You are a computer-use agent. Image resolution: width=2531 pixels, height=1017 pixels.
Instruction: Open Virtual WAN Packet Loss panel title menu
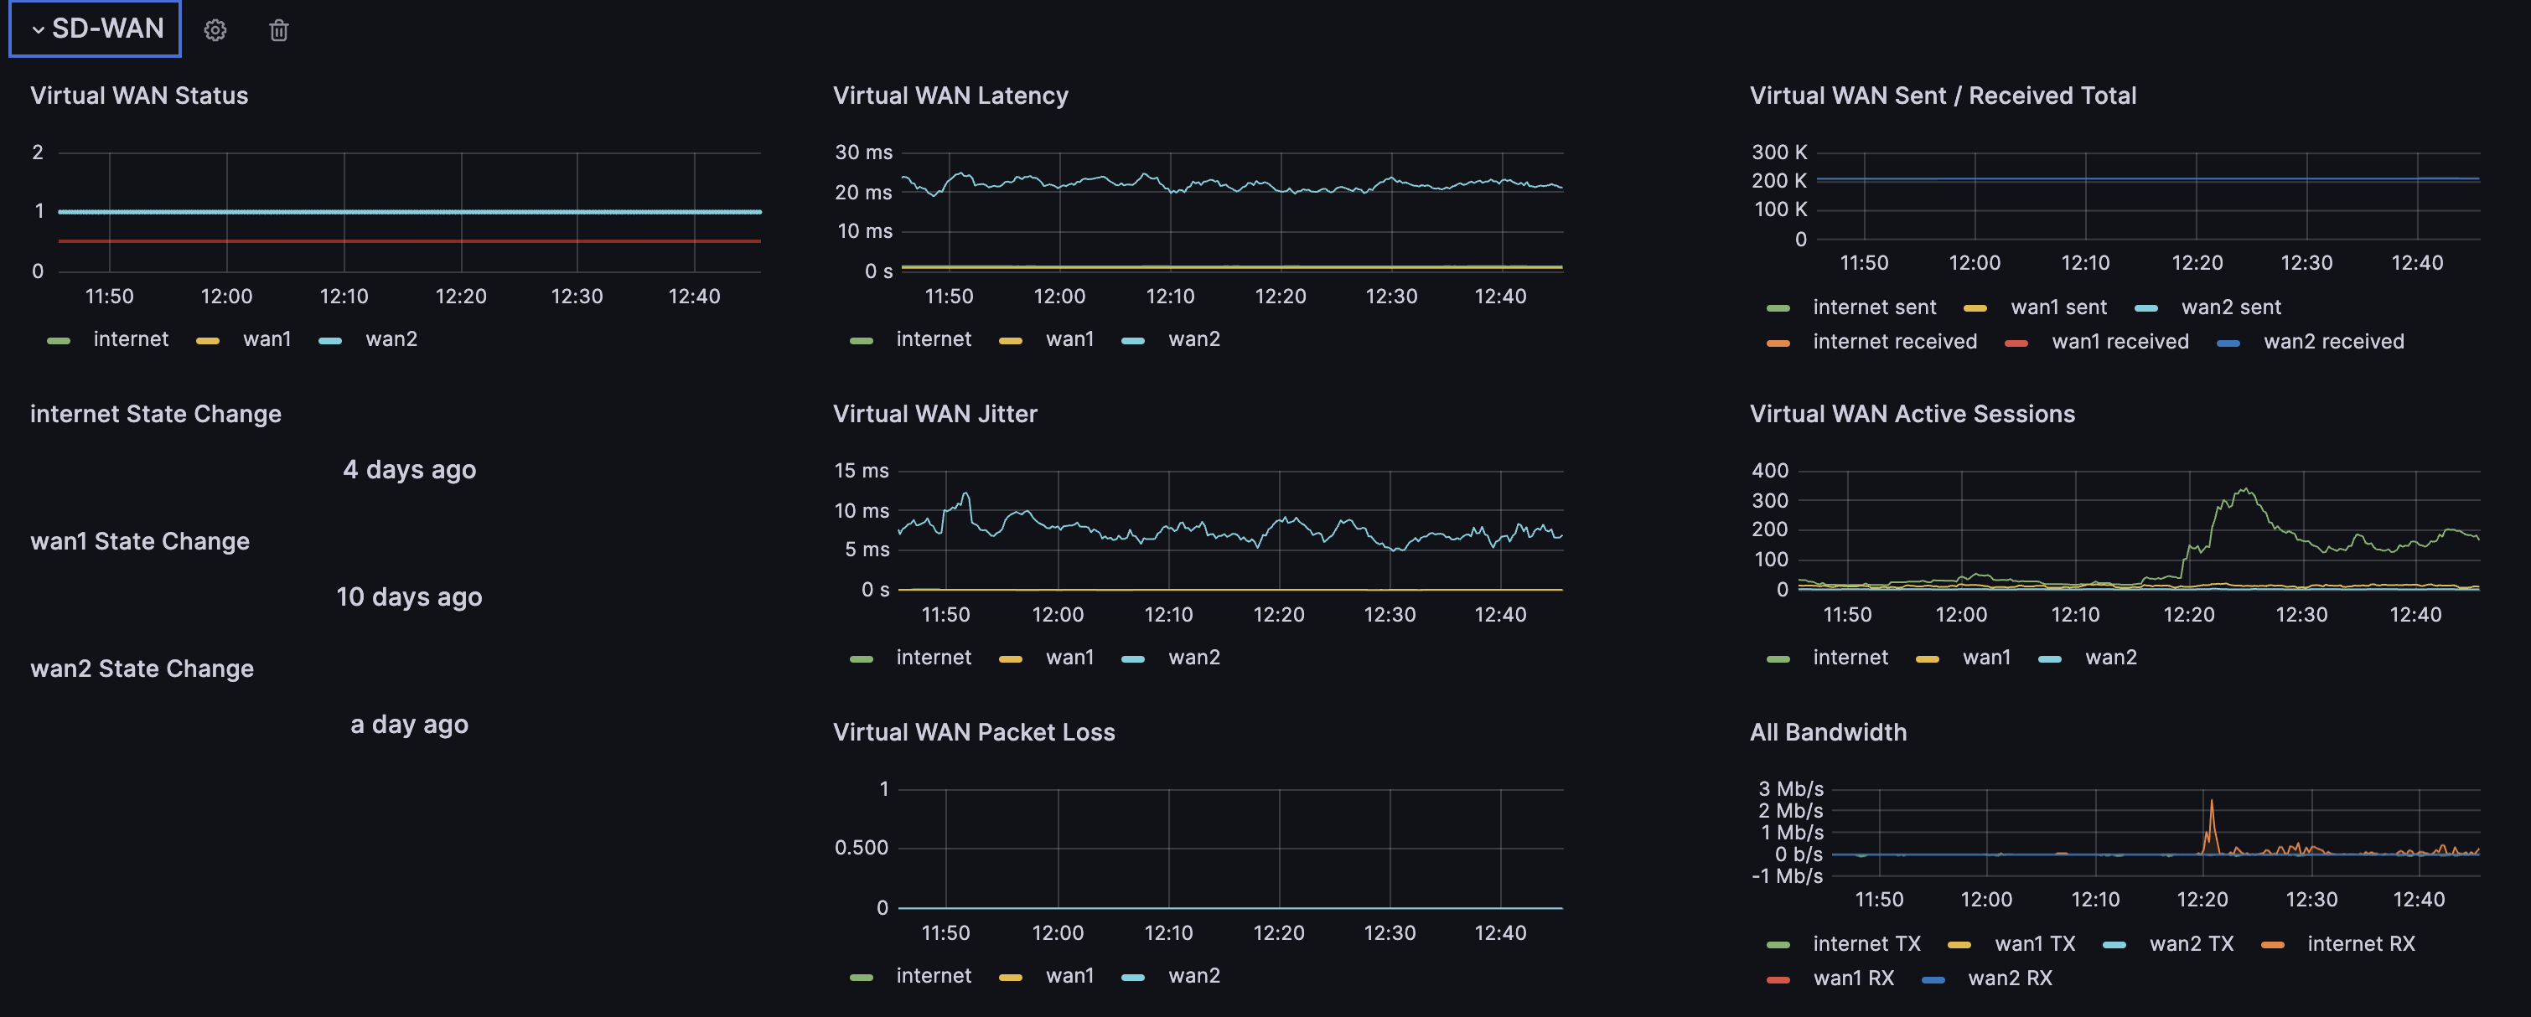click(x=973, y=731)
